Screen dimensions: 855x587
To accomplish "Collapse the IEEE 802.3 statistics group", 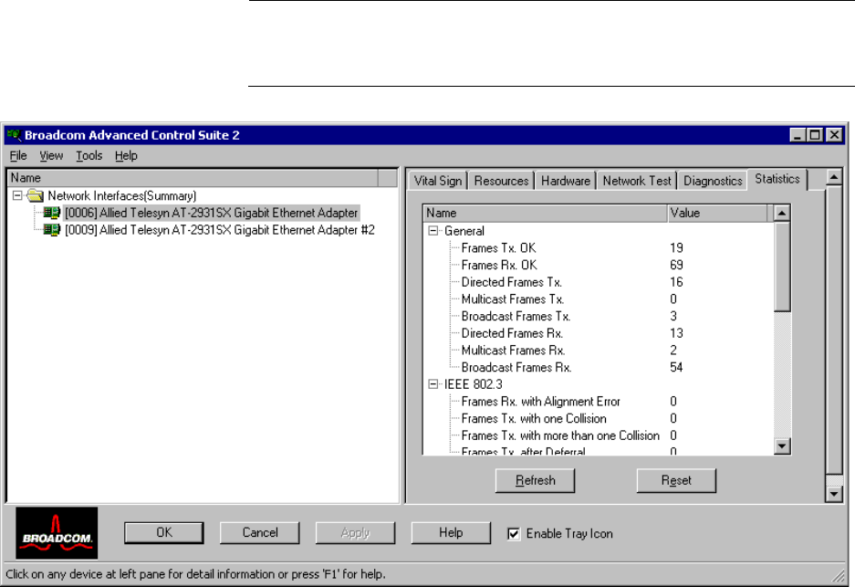I will tap(433, 384).
